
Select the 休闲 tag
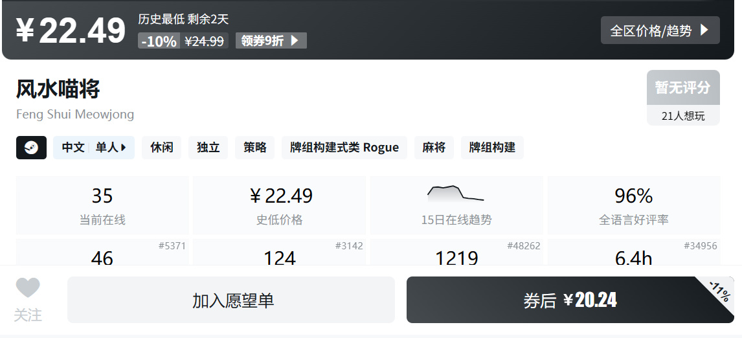[x=161, y=148]
